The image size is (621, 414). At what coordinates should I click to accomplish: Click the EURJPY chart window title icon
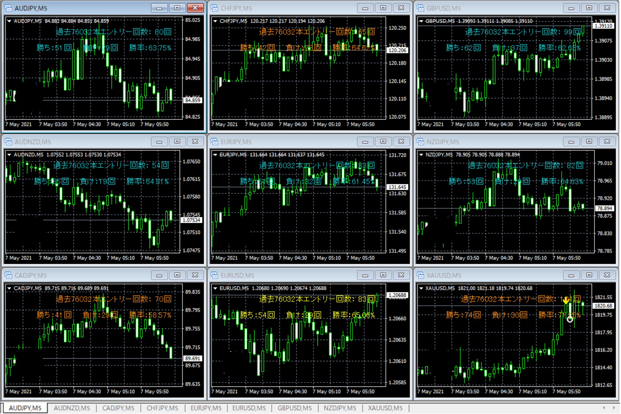pos(215,142)
